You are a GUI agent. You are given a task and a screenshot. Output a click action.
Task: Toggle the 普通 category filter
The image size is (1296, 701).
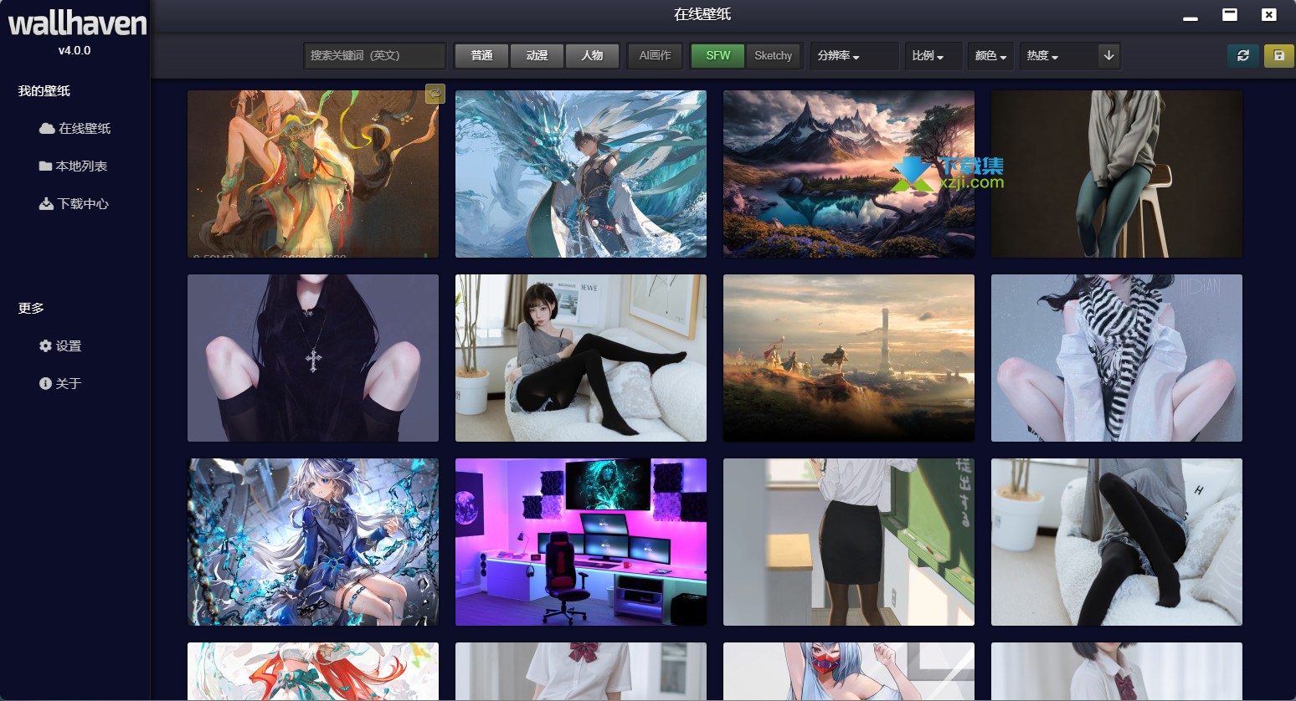[481, 55]
